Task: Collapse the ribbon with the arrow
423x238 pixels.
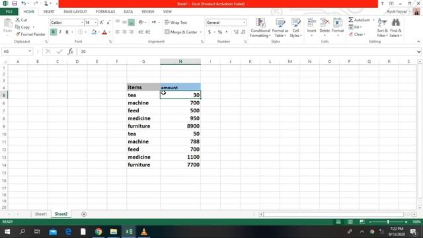Action: click(x=418, y=42)
